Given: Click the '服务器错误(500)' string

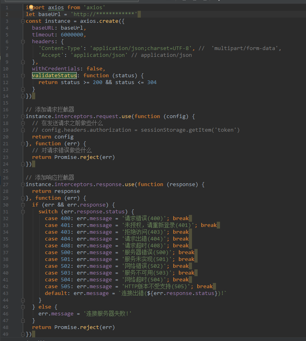Looking at the screenshot, I should (x=146, y=253).
